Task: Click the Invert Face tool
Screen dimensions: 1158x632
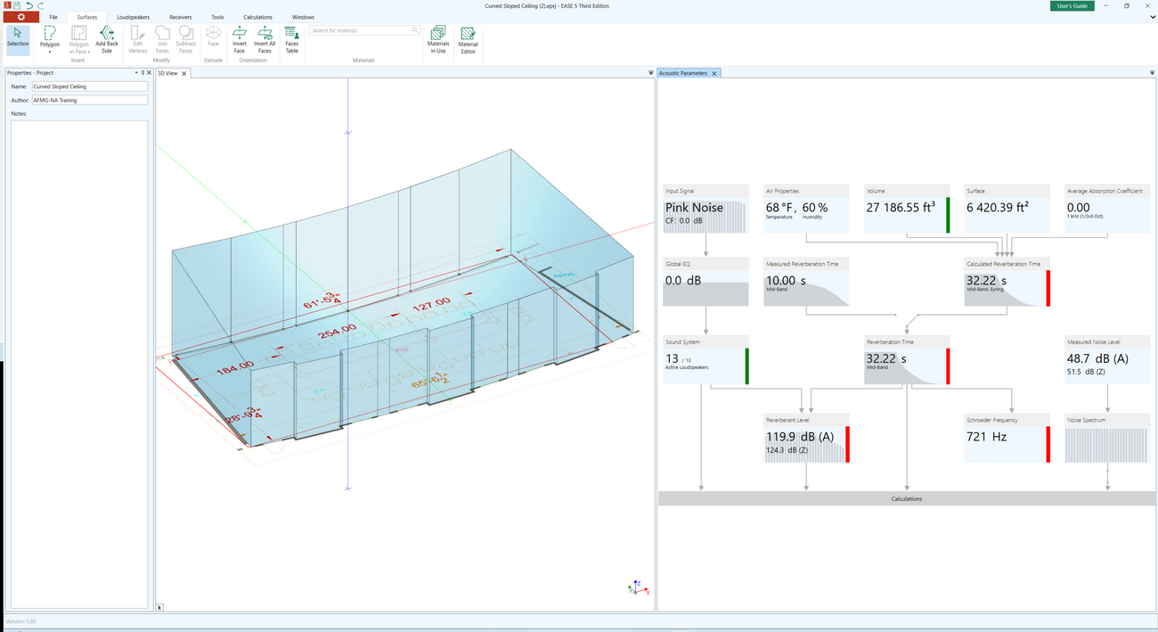Action: coord(240,38)
